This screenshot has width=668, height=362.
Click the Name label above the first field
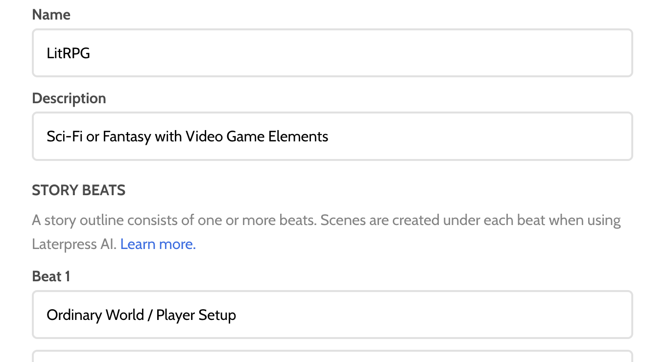pyautogui.click(x=51, y=15)
